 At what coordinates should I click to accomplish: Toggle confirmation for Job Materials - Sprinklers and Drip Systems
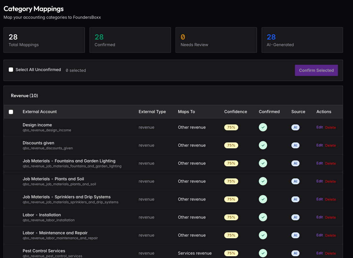point(263,199)
